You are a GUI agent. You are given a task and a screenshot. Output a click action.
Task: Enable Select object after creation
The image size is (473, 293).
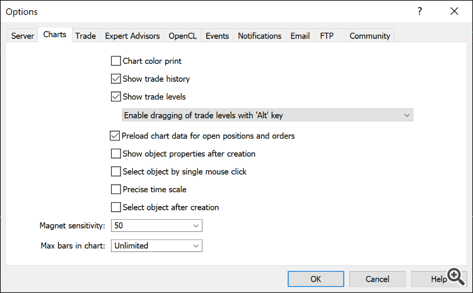(x=115, y=207)
